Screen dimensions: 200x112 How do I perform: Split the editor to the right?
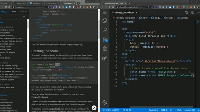pyautogui.click(x=192, y=12)
